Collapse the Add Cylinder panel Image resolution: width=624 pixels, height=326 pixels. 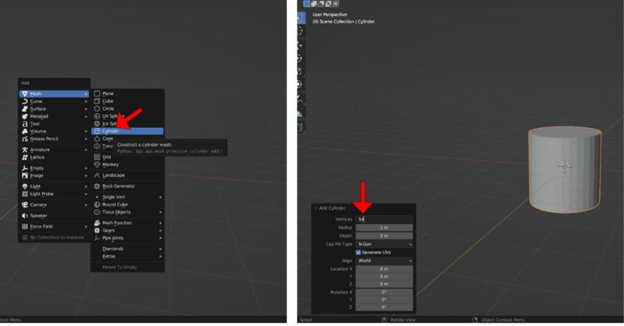[316, 208]
